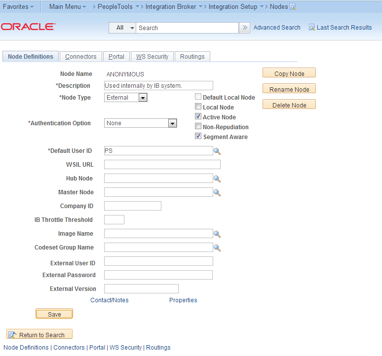Viewport: 382px width, 356px height.
Task: Click the Return to Search button
Action: [x=39, y=334]
